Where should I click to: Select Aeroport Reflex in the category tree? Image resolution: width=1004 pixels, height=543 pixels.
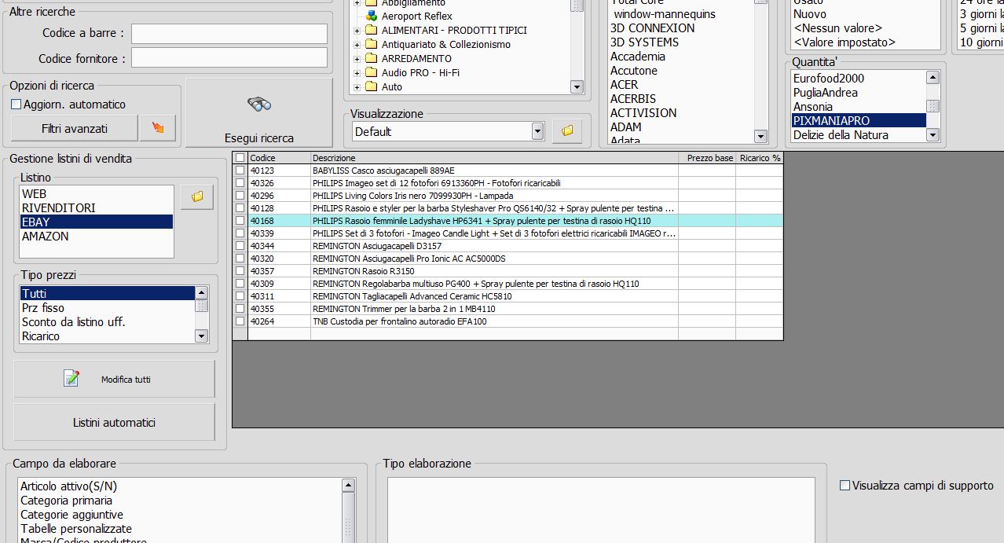[416, 16]
